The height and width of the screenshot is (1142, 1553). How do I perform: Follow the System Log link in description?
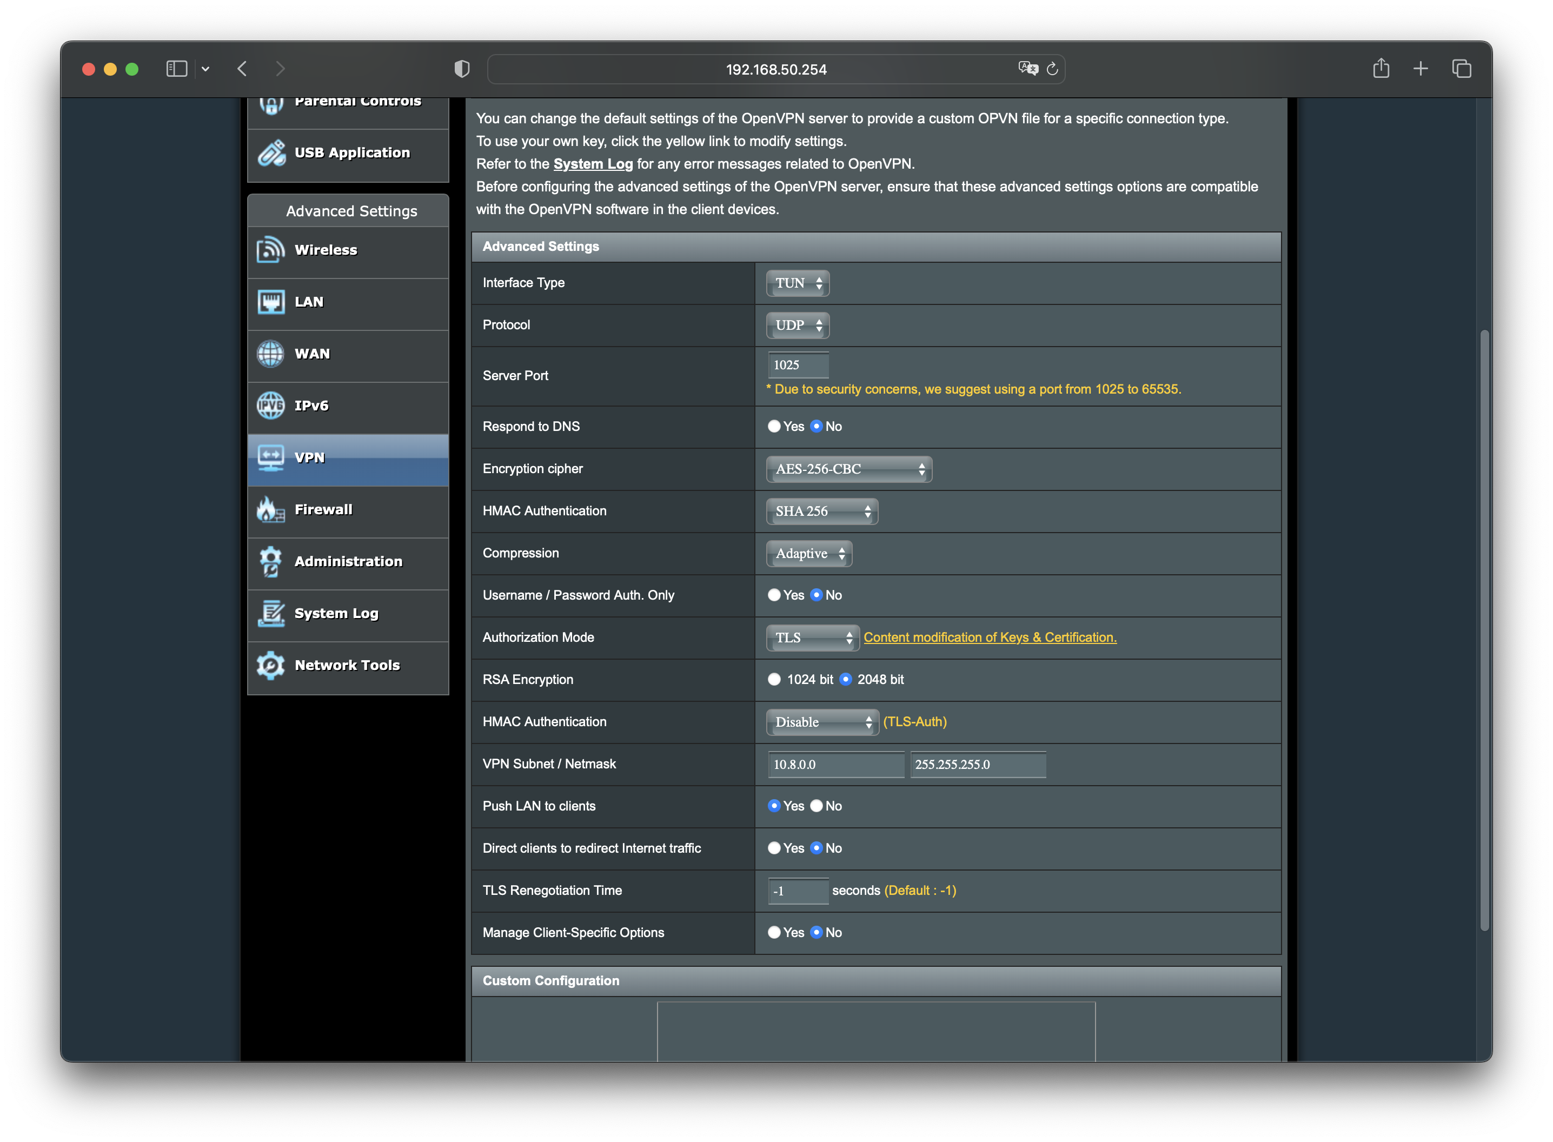click(592, 164)
